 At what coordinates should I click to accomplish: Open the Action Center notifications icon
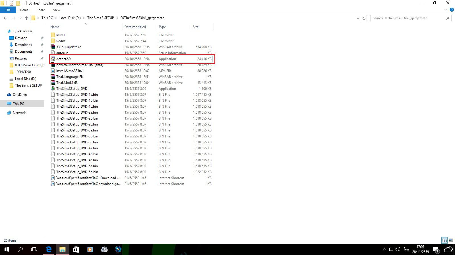tap(436, 249)
